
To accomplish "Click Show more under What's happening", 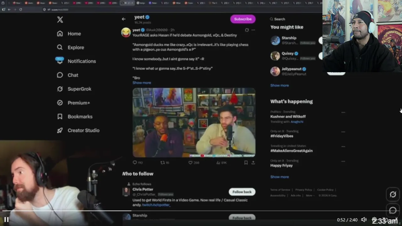I will (x=280, y=177).
